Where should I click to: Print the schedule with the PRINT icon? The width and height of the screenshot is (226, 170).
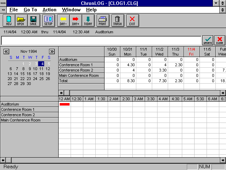click(102, 21)
